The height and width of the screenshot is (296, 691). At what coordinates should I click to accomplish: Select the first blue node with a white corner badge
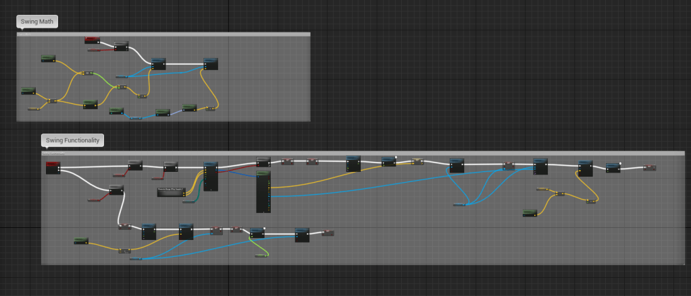point(389,162)
